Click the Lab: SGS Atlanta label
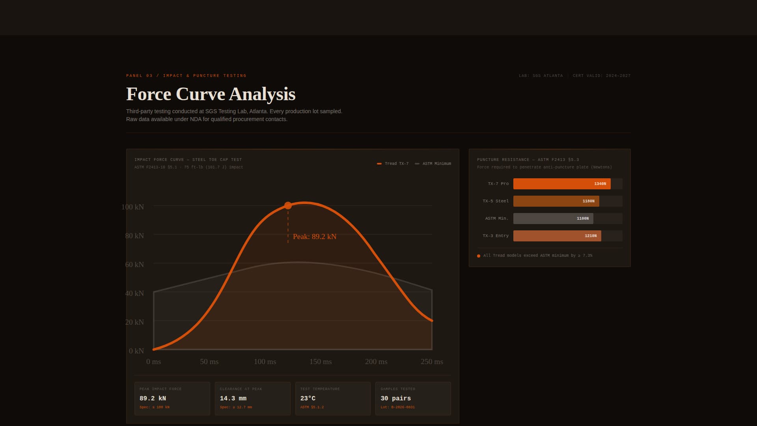Viewport: 757px width, 426px height. click(x=541, y=76)
